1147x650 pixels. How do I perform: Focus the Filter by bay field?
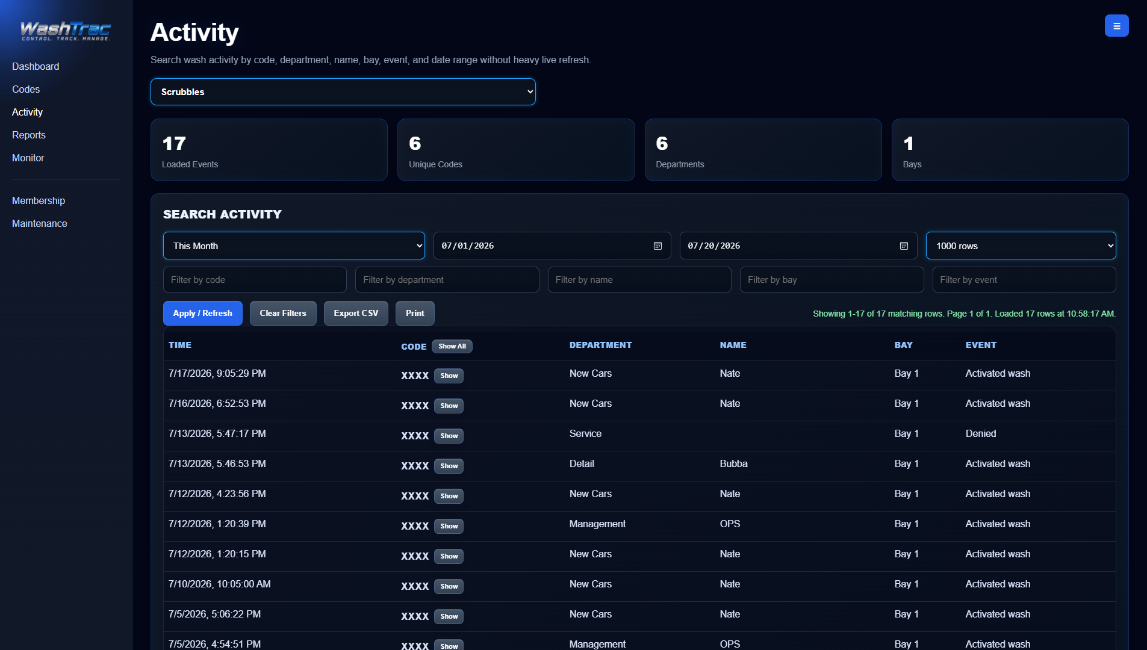832,280
